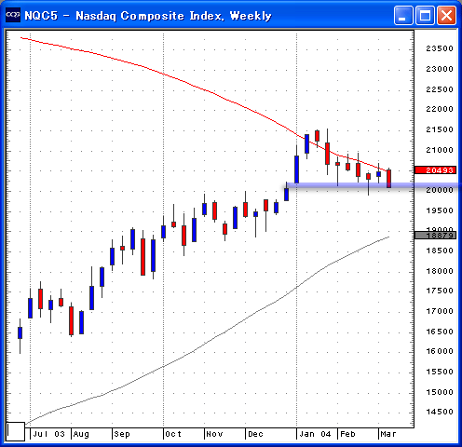Click the 17500 price scale label
The width and height of the screenshot is (462, 447).
(x=440, y=291)
